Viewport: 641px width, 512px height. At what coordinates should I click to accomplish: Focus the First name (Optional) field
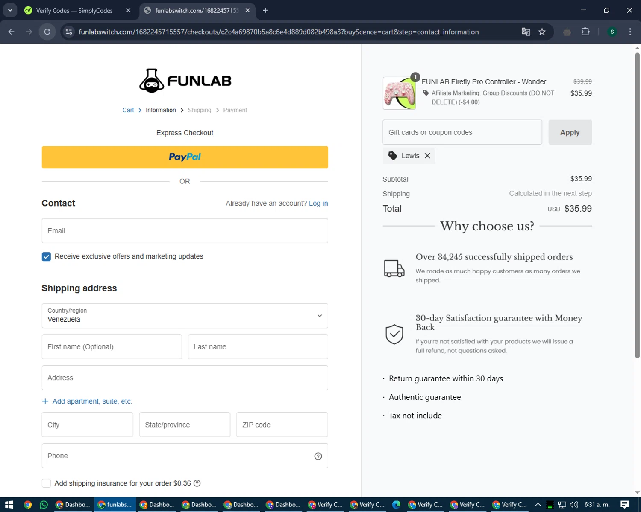112,347
